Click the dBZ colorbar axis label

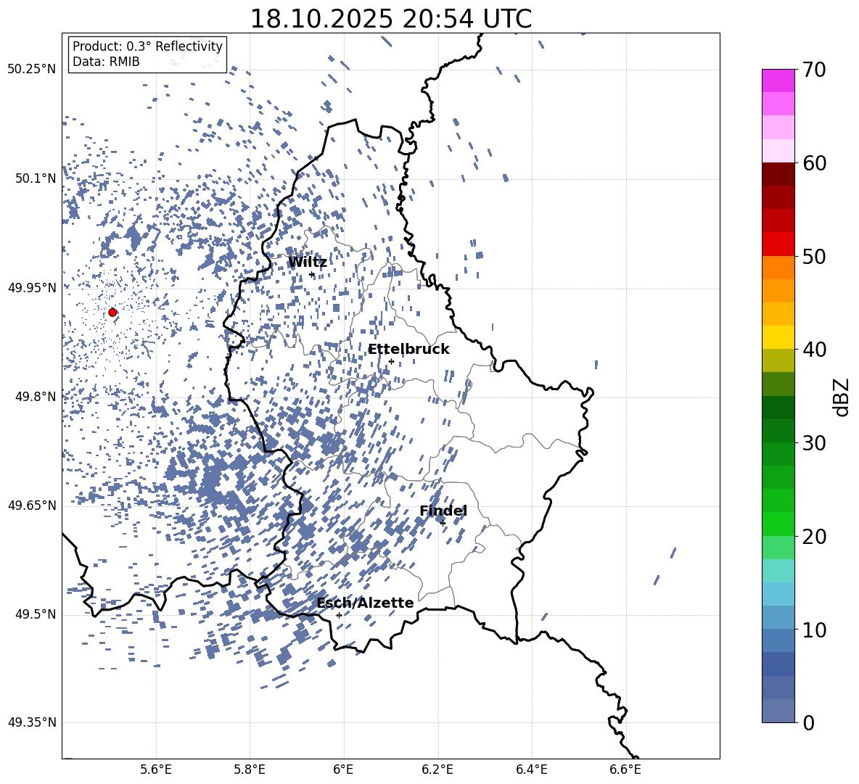(x=841, y=397)
